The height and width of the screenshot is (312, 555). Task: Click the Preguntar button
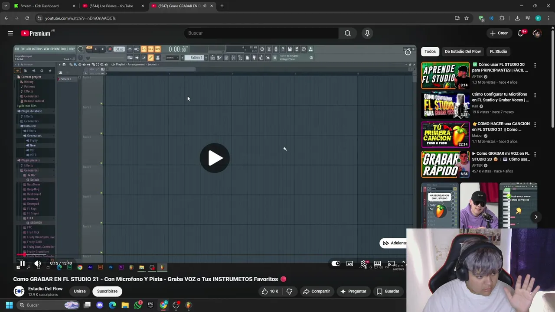click(353, 291)
